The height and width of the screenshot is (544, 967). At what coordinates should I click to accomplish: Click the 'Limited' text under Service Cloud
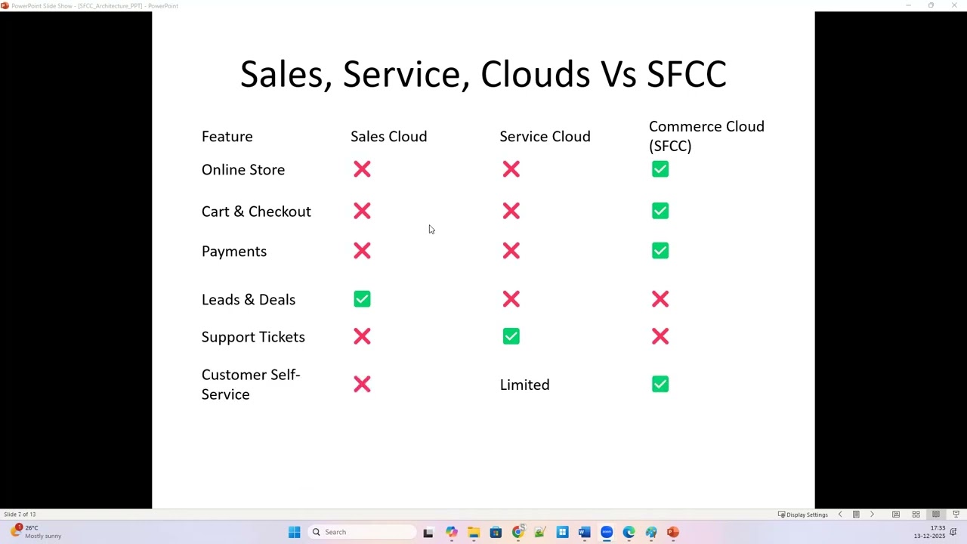click(524, 385)
